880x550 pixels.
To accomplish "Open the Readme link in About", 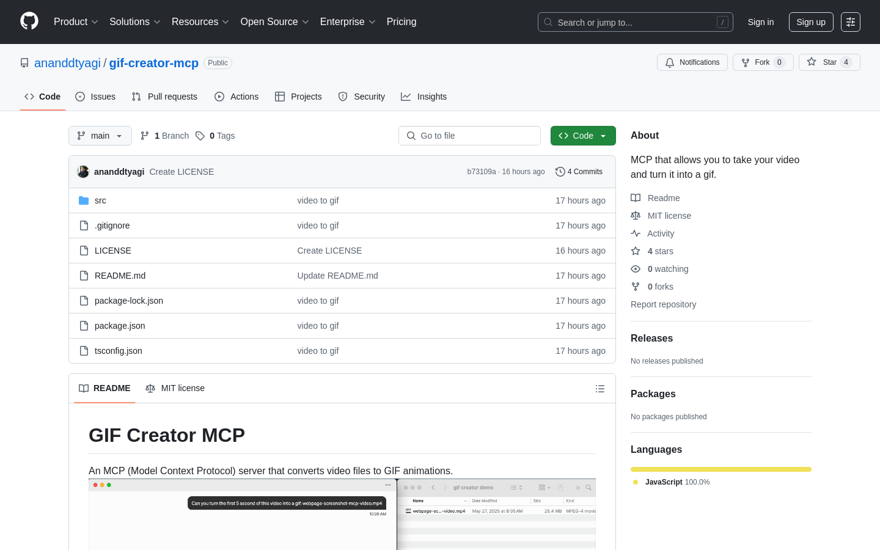I will click(x=655, y=198).
